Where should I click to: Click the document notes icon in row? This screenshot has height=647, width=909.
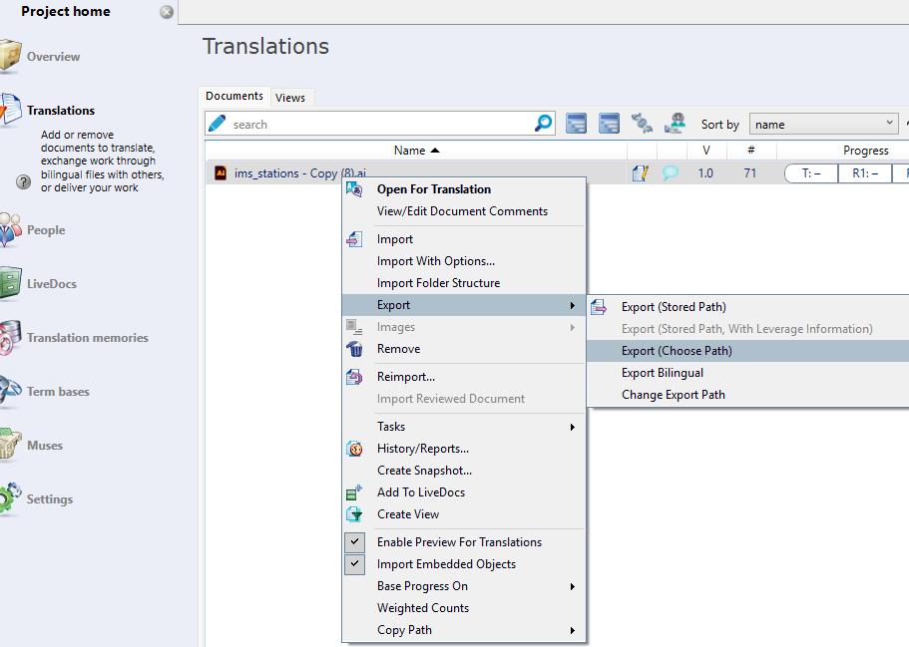[641, 172]
